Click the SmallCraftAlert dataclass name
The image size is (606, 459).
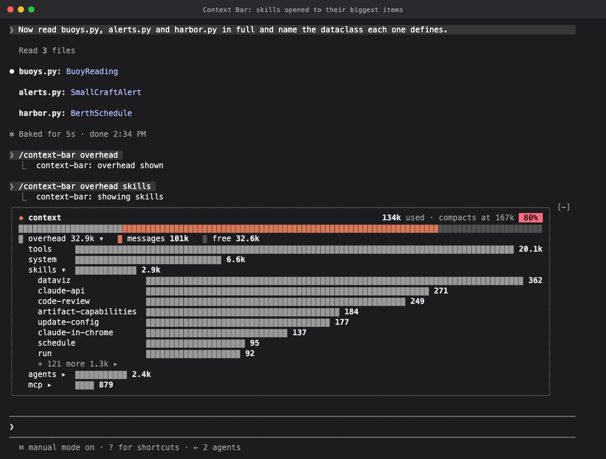coord(106,92)
